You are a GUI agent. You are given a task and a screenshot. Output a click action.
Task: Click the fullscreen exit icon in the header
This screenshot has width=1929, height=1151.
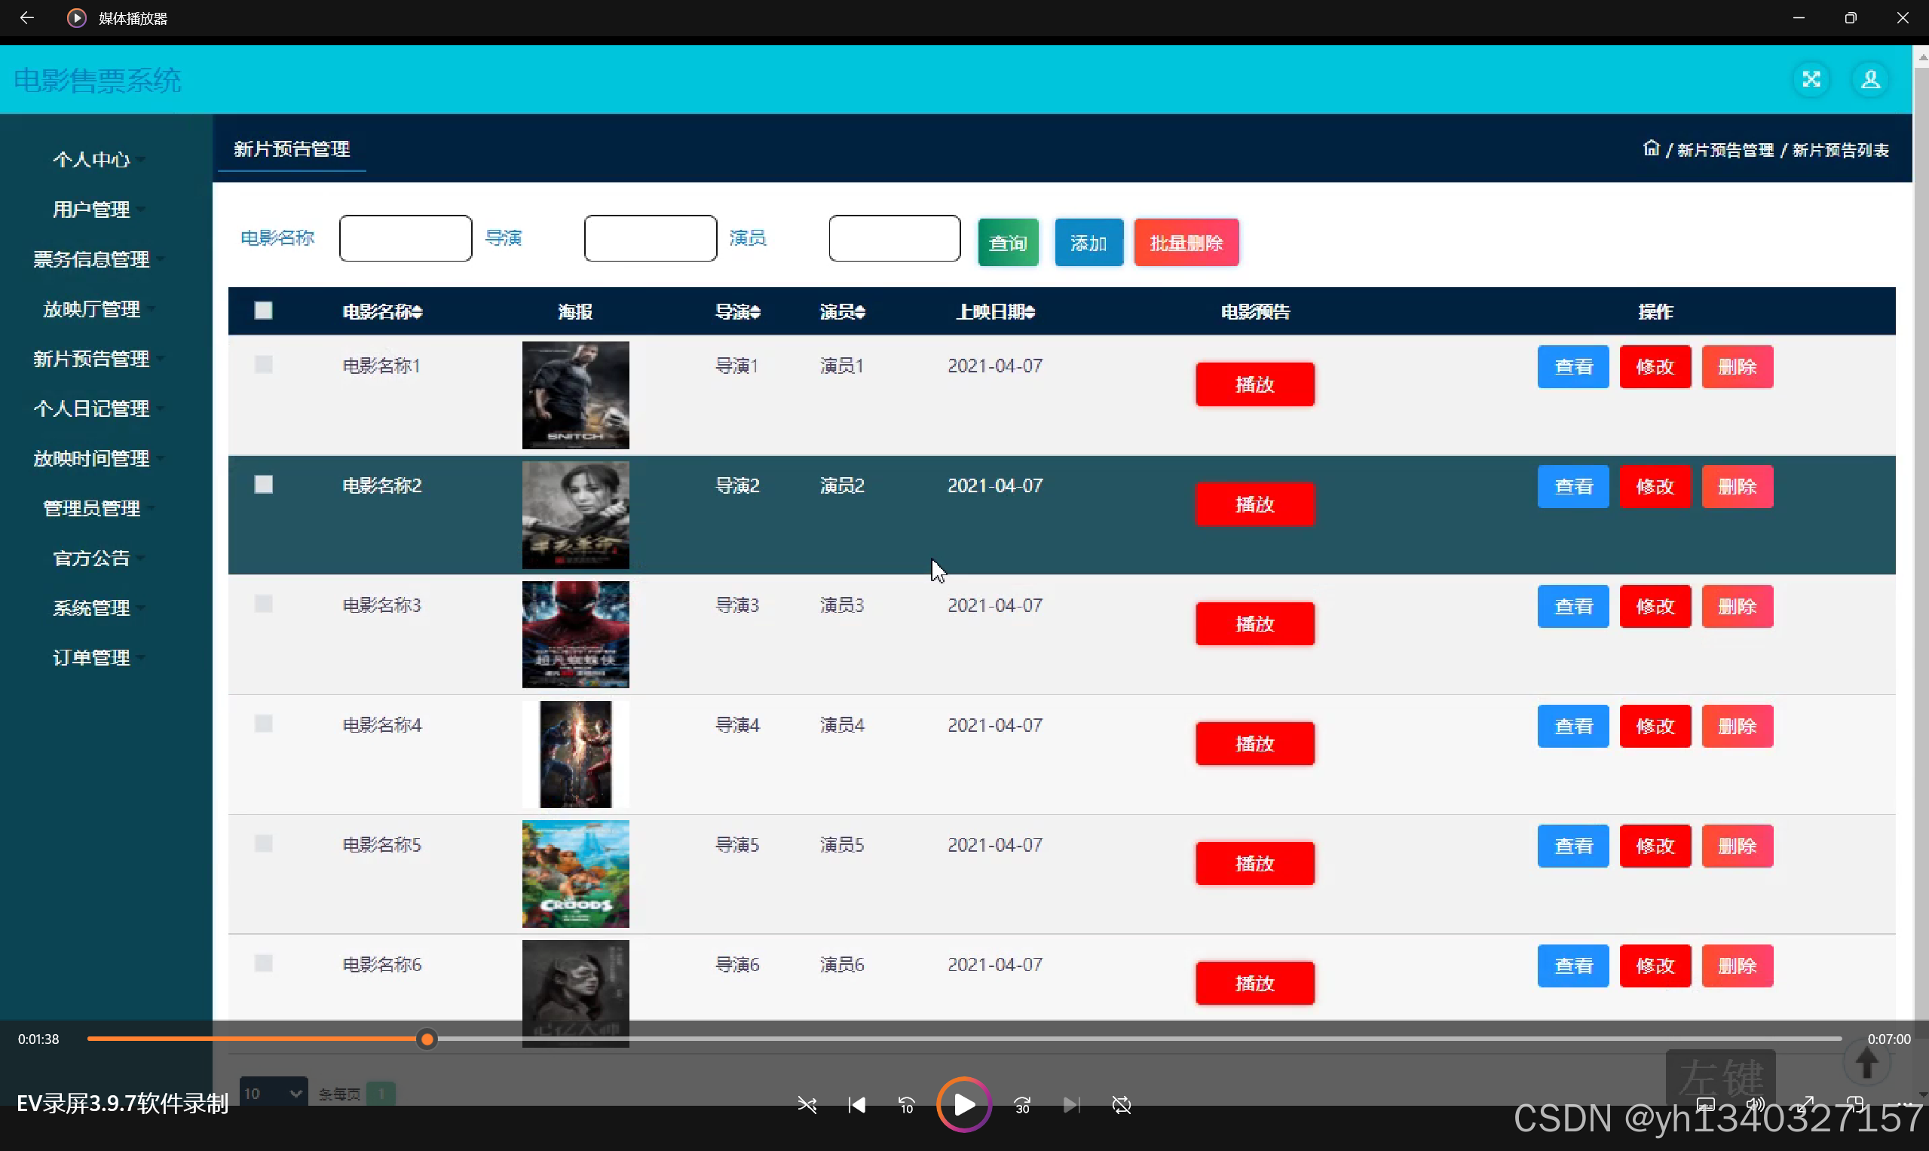click(x=1811, y=79)
